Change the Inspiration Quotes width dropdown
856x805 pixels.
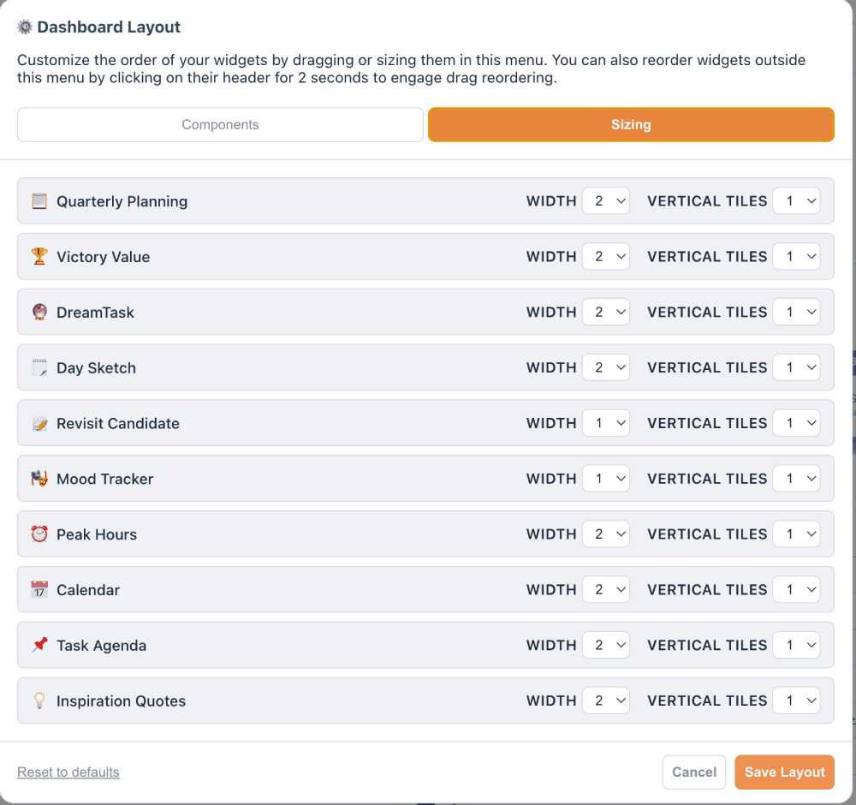point(606,701)
